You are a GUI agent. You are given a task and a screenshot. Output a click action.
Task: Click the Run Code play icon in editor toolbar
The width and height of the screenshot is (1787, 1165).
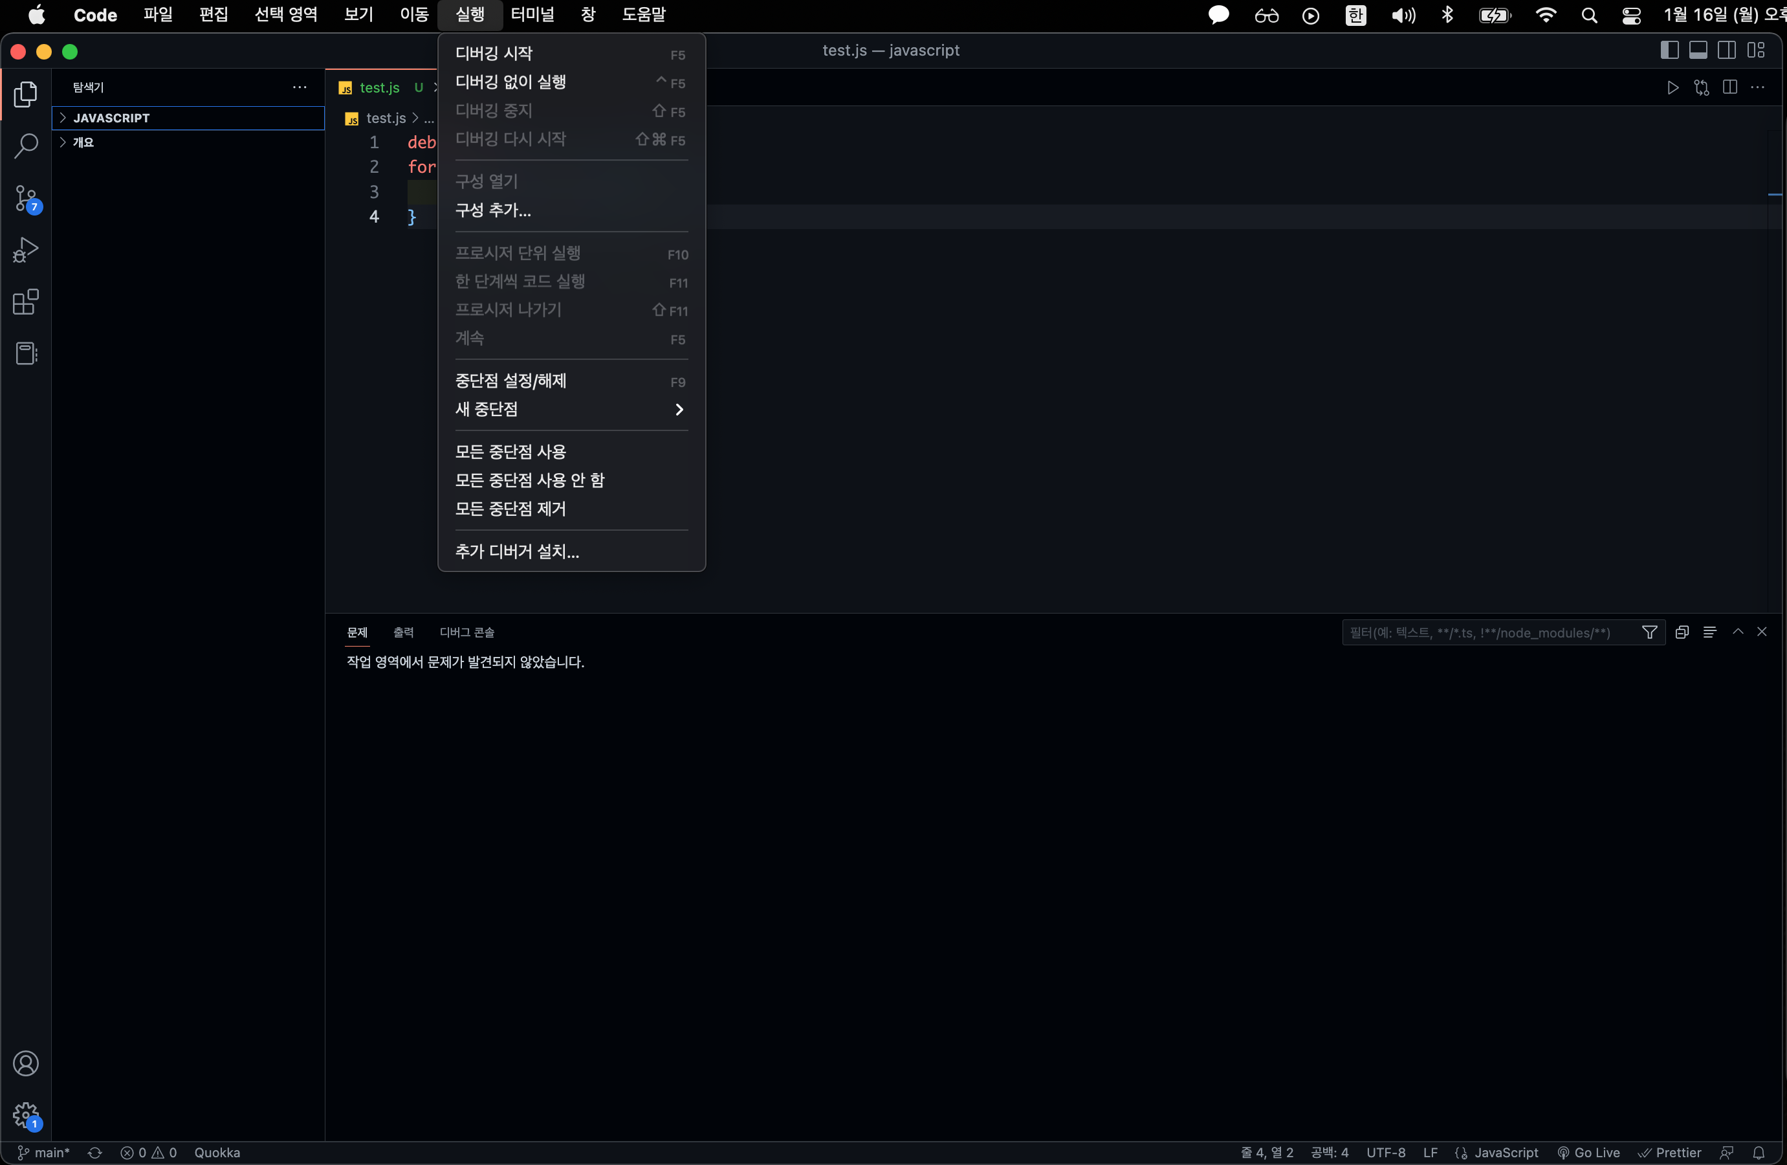[x=1673, y=88]
